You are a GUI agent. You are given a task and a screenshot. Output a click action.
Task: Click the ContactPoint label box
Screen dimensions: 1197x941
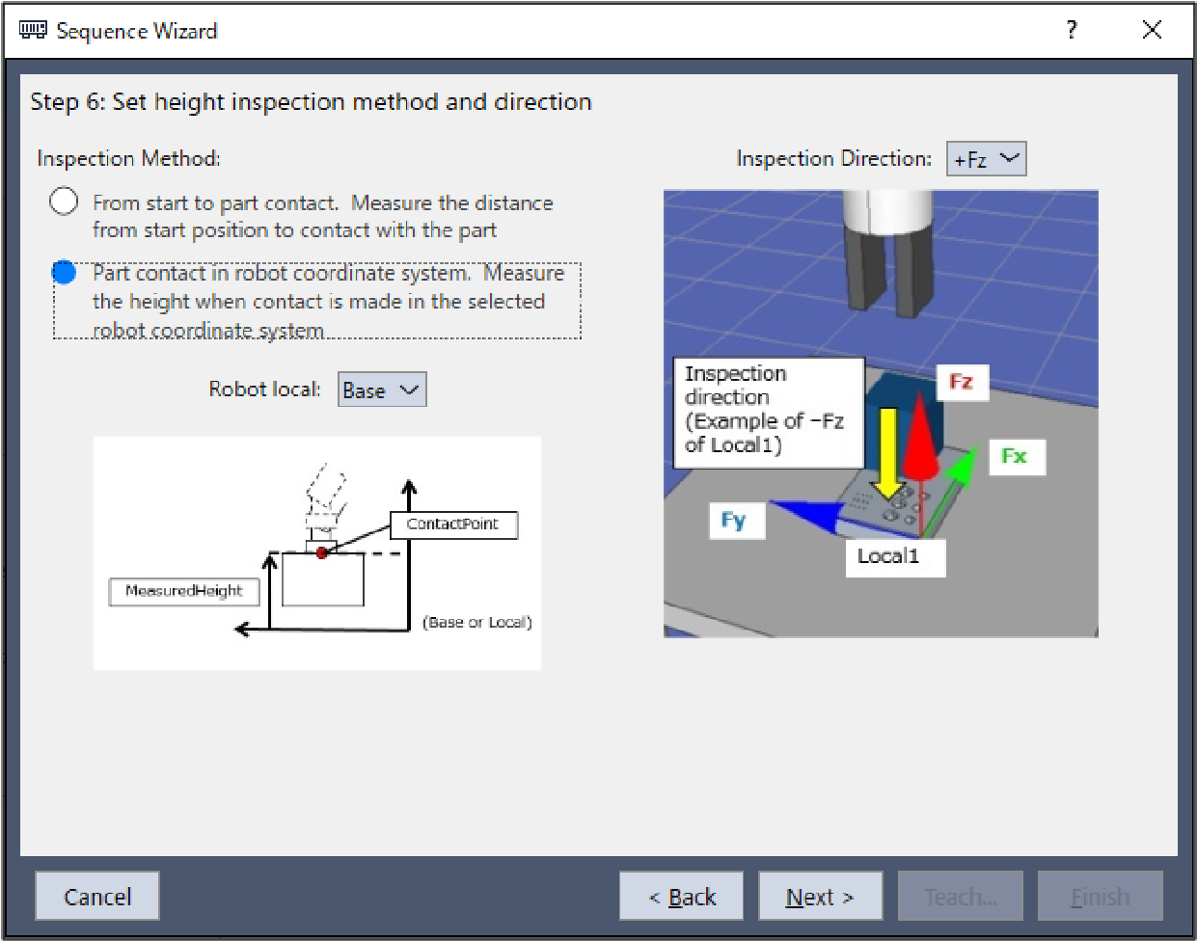coord(452,524)
